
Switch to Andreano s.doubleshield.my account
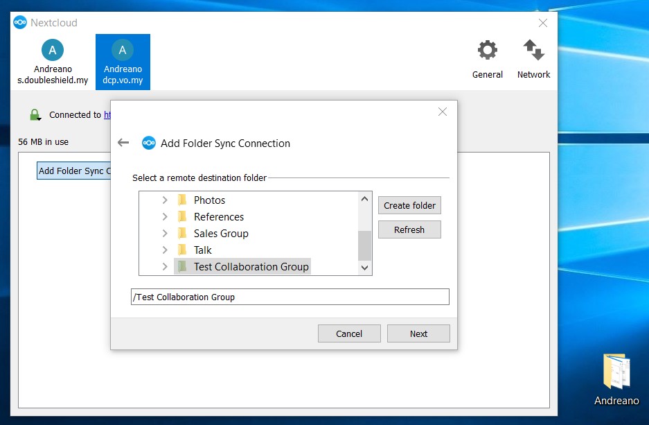[x=53, y=62]
